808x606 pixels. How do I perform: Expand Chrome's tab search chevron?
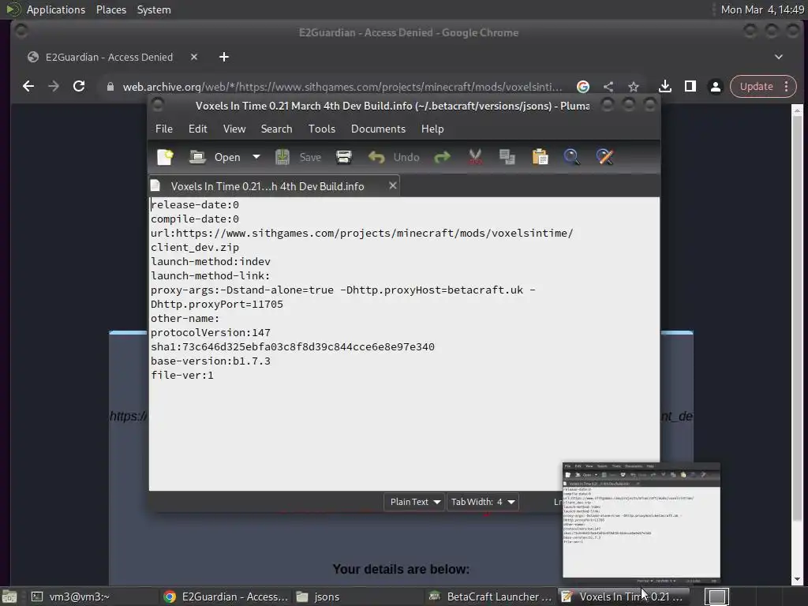(779, 57)
